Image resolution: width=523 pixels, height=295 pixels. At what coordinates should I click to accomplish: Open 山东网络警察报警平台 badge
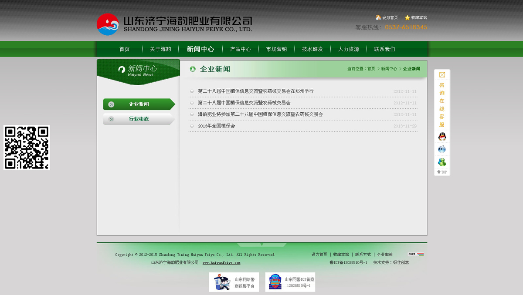[x=234, y=282]
